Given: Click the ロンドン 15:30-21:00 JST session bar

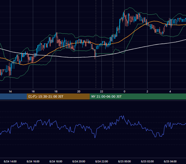Looking at the screenshot, I should 58,96.
